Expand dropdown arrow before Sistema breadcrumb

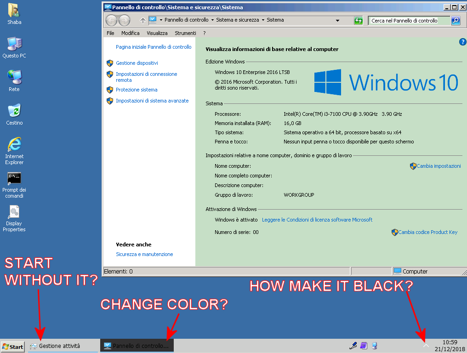(x=263, y=20)
